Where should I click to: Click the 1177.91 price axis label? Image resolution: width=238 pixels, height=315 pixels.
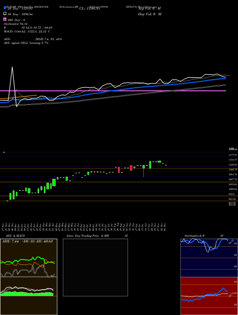point(233,155)
